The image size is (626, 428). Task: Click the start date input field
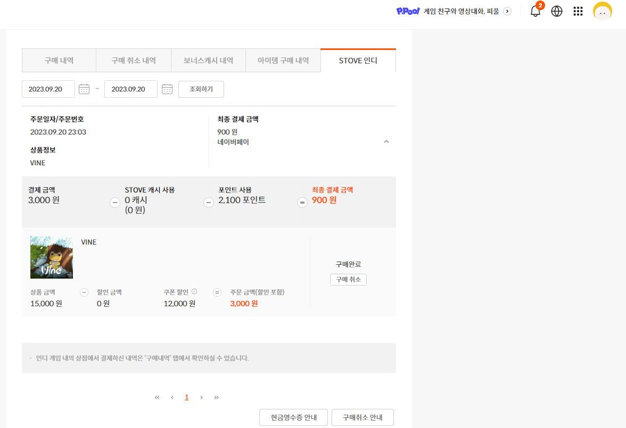click(x=48, y=89)
